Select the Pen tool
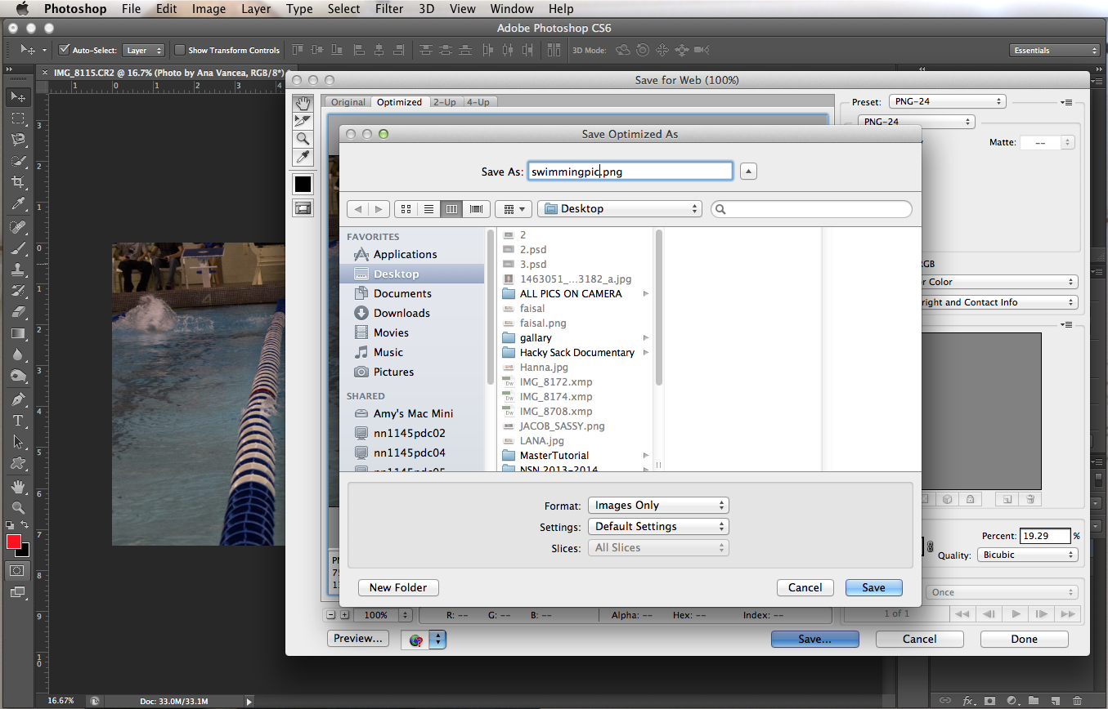1108x709 pixels. [x=17, y=399]
